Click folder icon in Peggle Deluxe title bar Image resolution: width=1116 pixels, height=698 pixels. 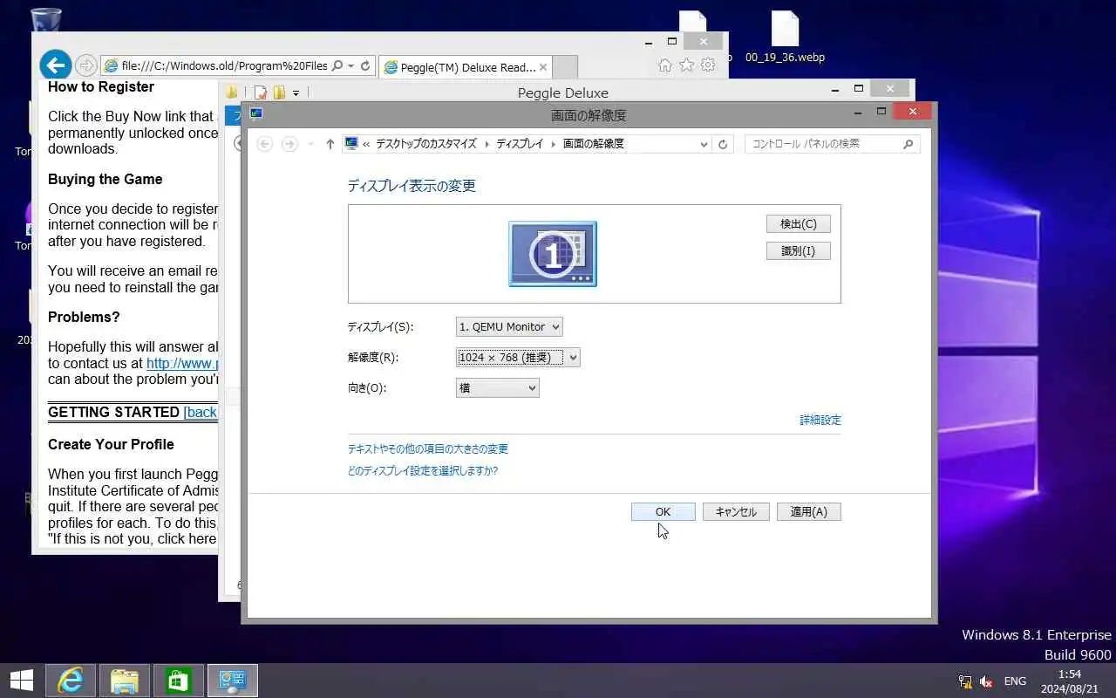click(232, 92)
